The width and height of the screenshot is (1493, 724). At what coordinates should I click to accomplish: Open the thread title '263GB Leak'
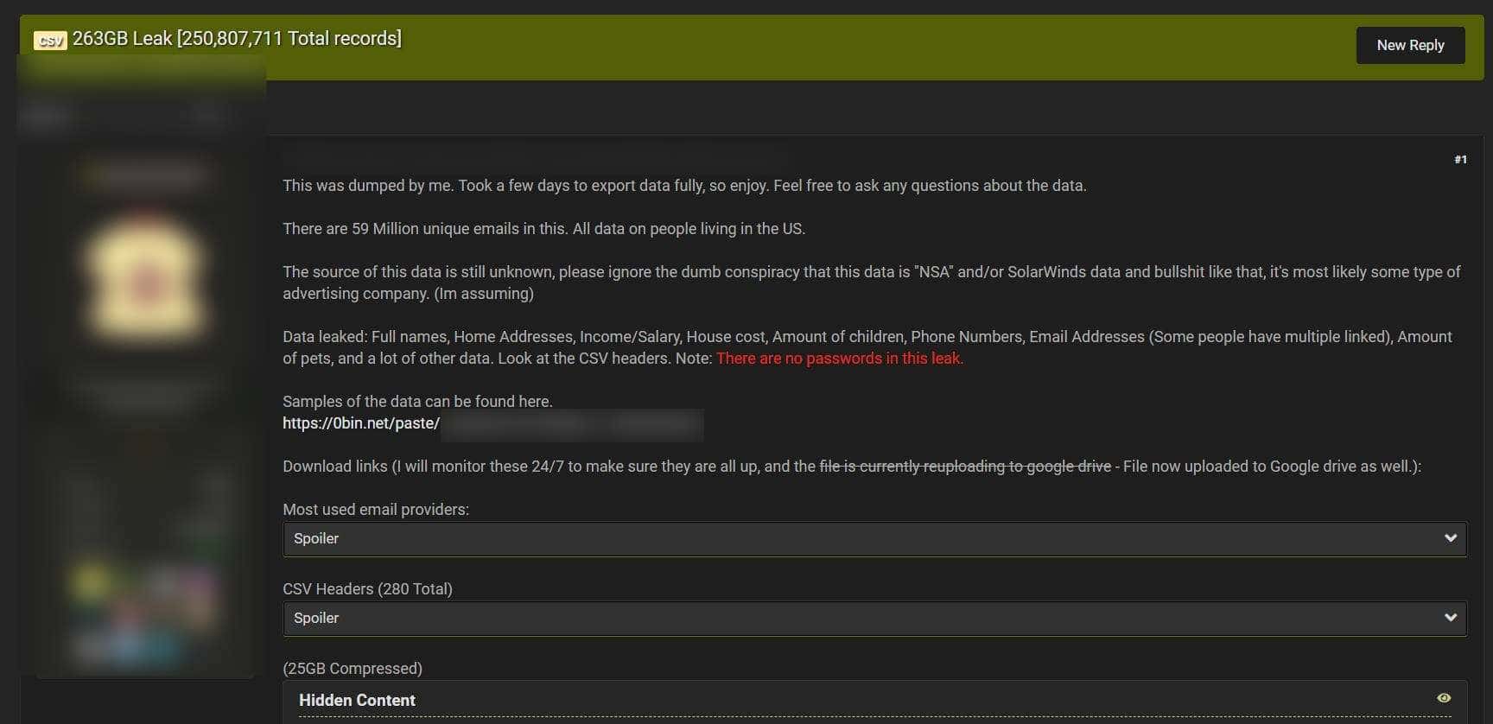tap(237, 38)
